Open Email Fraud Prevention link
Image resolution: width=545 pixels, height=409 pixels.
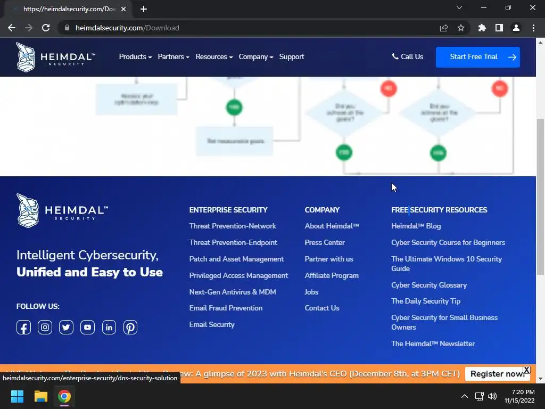click(226, 308)
